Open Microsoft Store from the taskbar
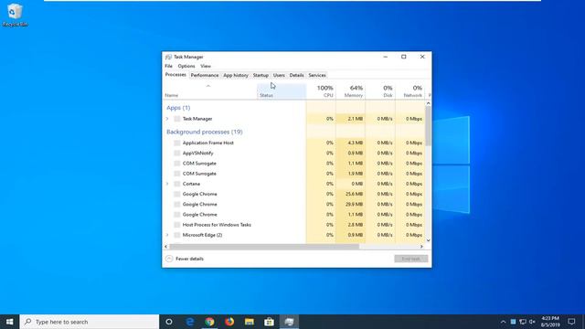This screenshot has width=585, height=329. point(269,322)
